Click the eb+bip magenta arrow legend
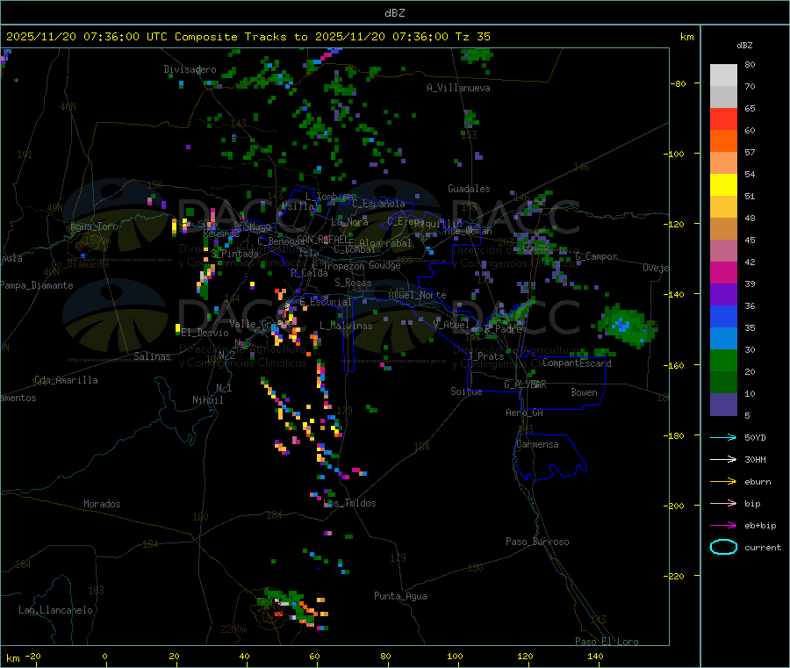The height and width of the screenshot is (668, 790). pos(723,526)
